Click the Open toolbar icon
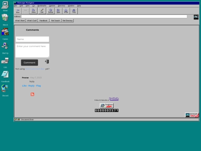201x151 pixels. pyautogui.click(x=58, y=11)
